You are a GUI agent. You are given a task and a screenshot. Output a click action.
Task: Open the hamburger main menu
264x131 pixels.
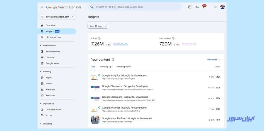[42, 7]
